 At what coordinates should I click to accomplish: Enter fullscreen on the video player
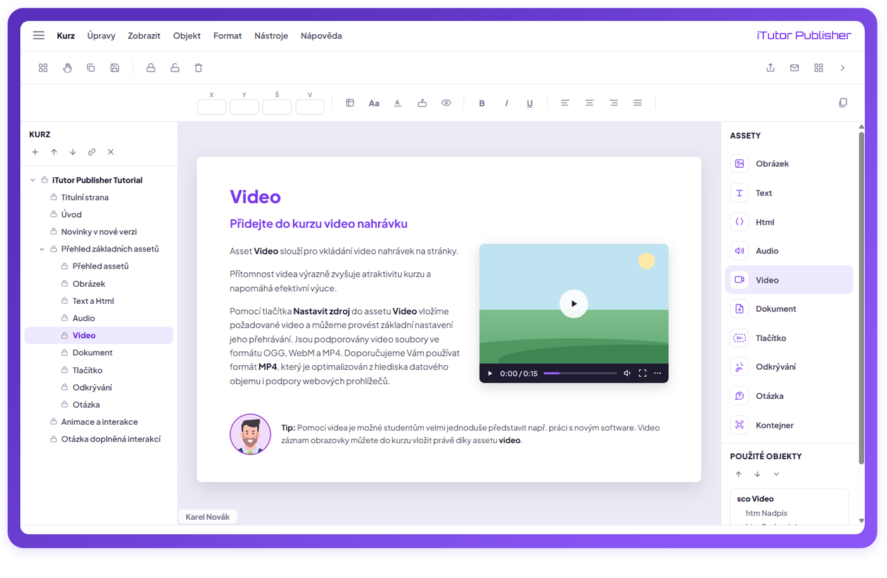click(642, 374)
